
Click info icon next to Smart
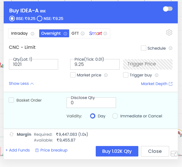105,34
